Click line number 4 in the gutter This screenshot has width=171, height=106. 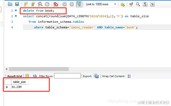point(12,27)
